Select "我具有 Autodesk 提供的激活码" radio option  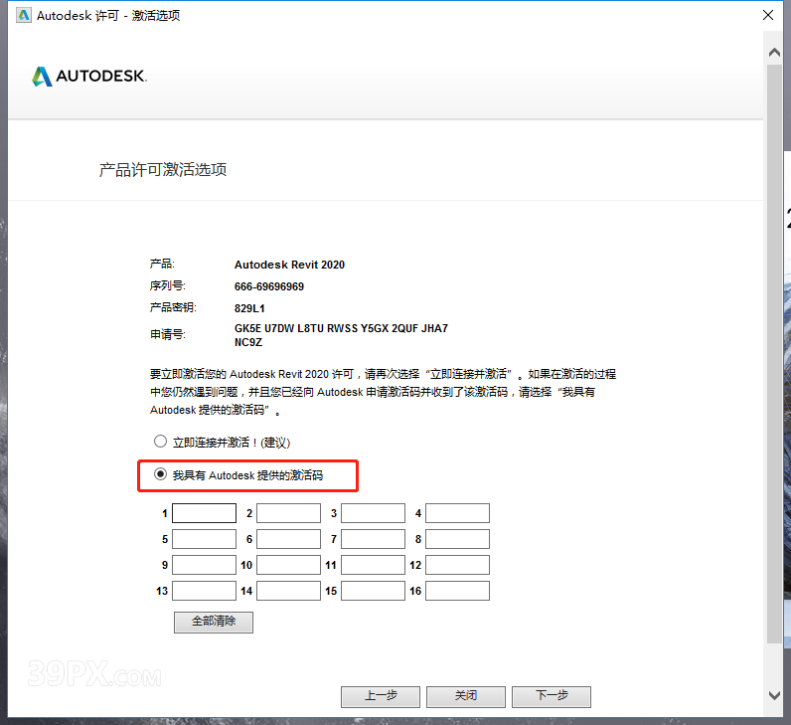click(160, 474)
